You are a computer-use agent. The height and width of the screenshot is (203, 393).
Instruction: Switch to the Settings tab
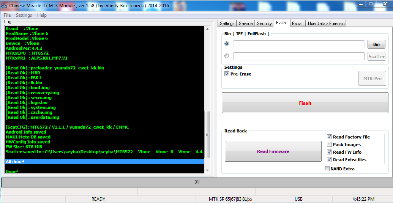(227, 23)
